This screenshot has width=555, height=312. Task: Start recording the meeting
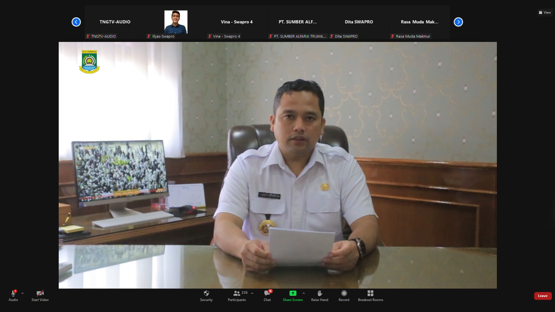tap(344, 296)
